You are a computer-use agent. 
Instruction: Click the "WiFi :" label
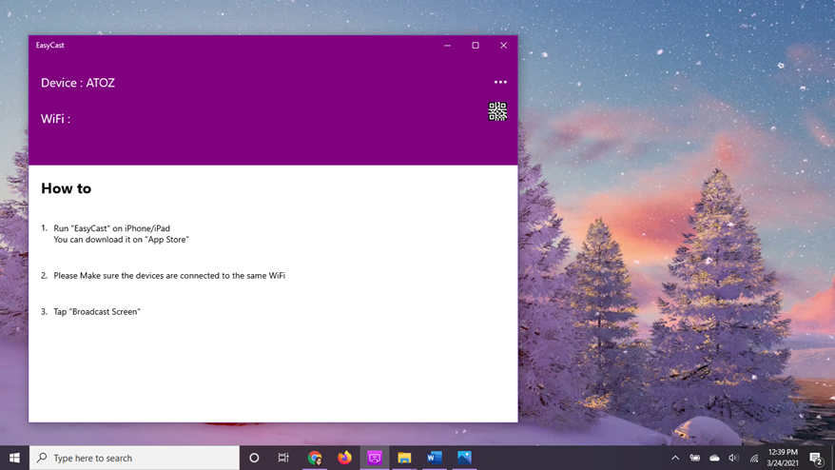[x=55, y=119]
